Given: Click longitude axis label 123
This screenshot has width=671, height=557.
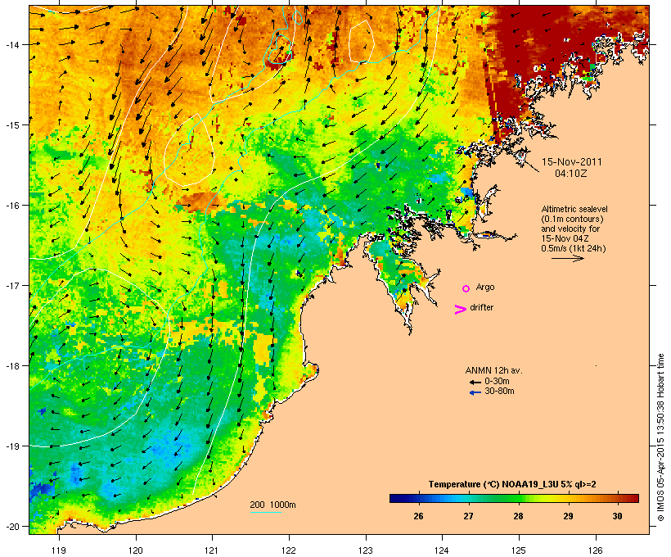Looking at the screenshot, I should pos(366,550).
